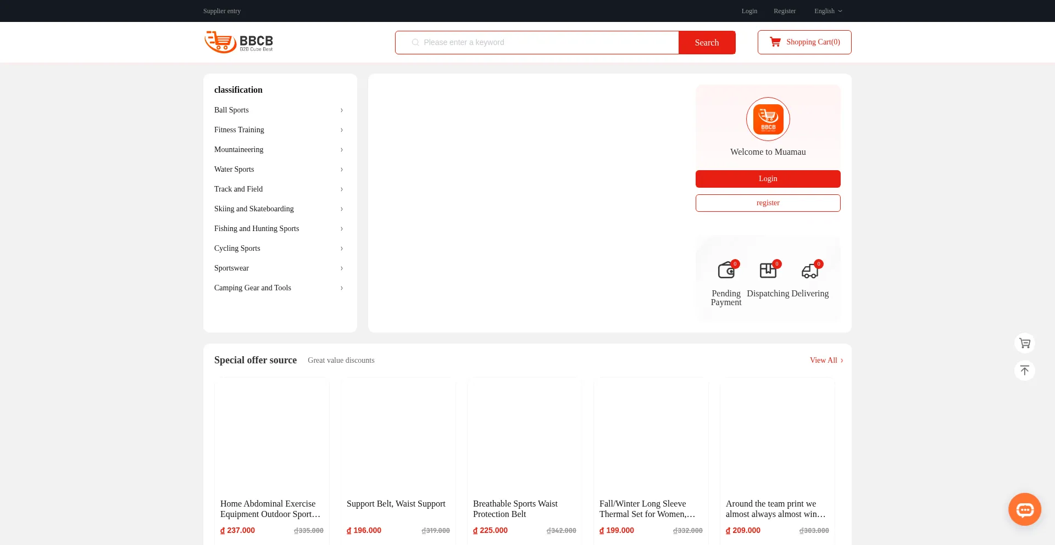The height and width of the screenshot is (545, 1055).
Task: Open the orange live chat bubble
Action: point(1024,509)
